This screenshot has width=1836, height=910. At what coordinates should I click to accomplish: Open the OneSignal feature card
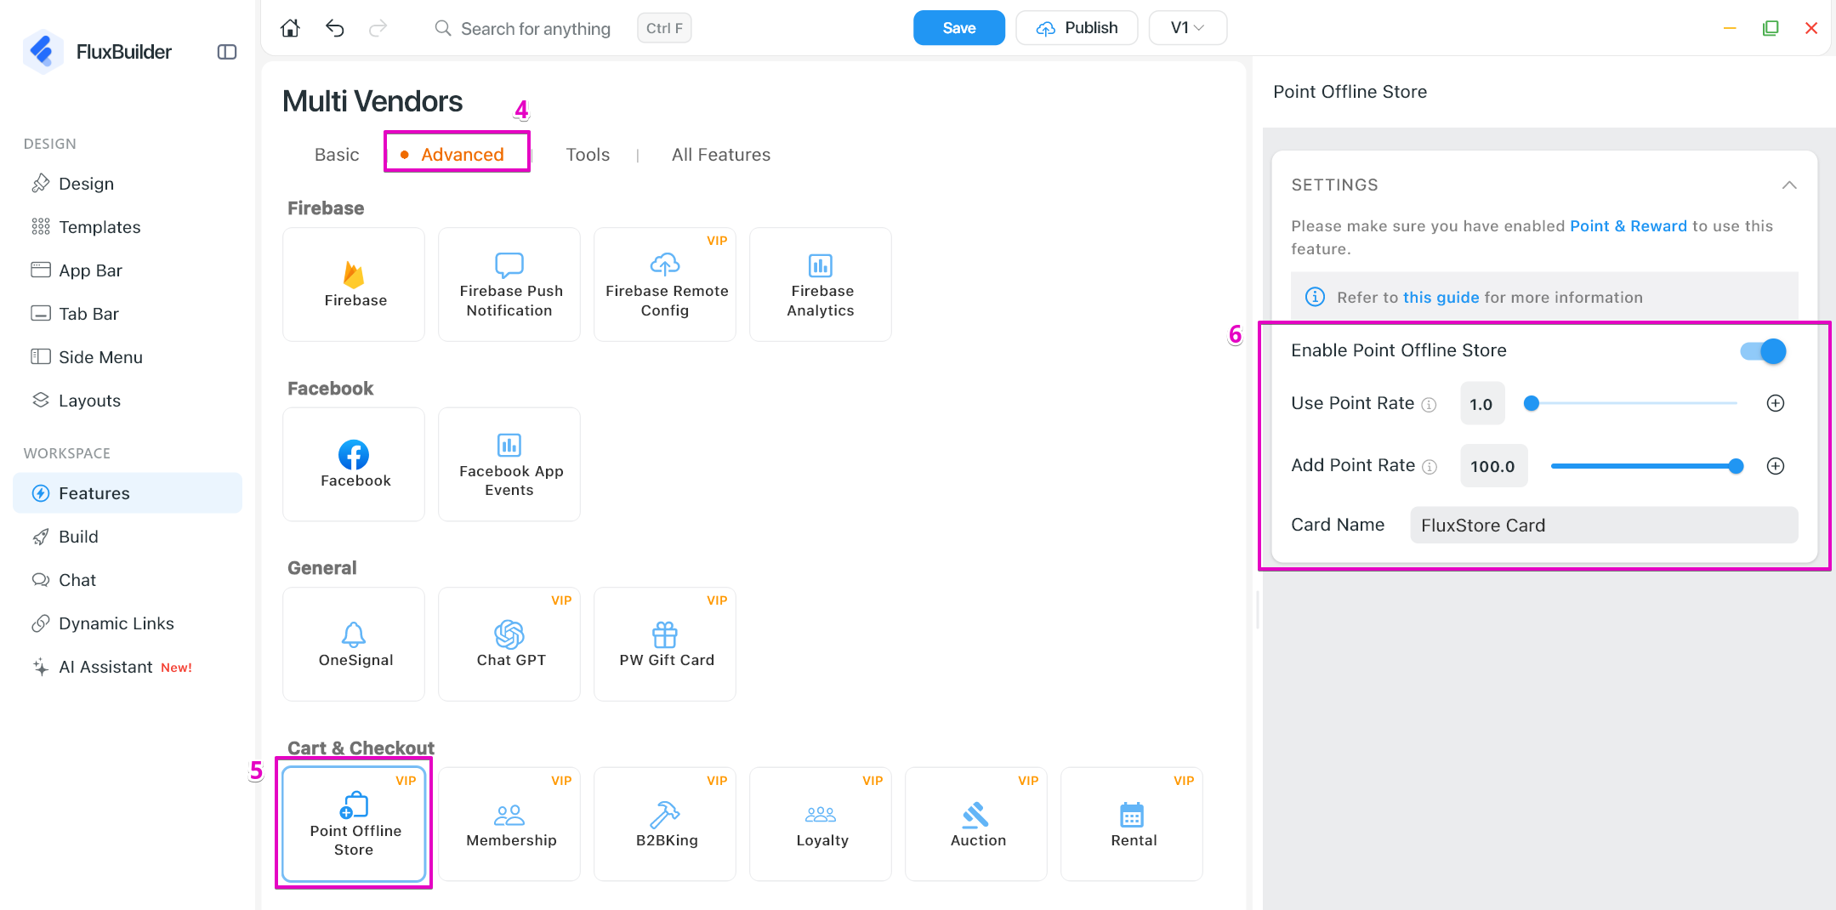354,644
